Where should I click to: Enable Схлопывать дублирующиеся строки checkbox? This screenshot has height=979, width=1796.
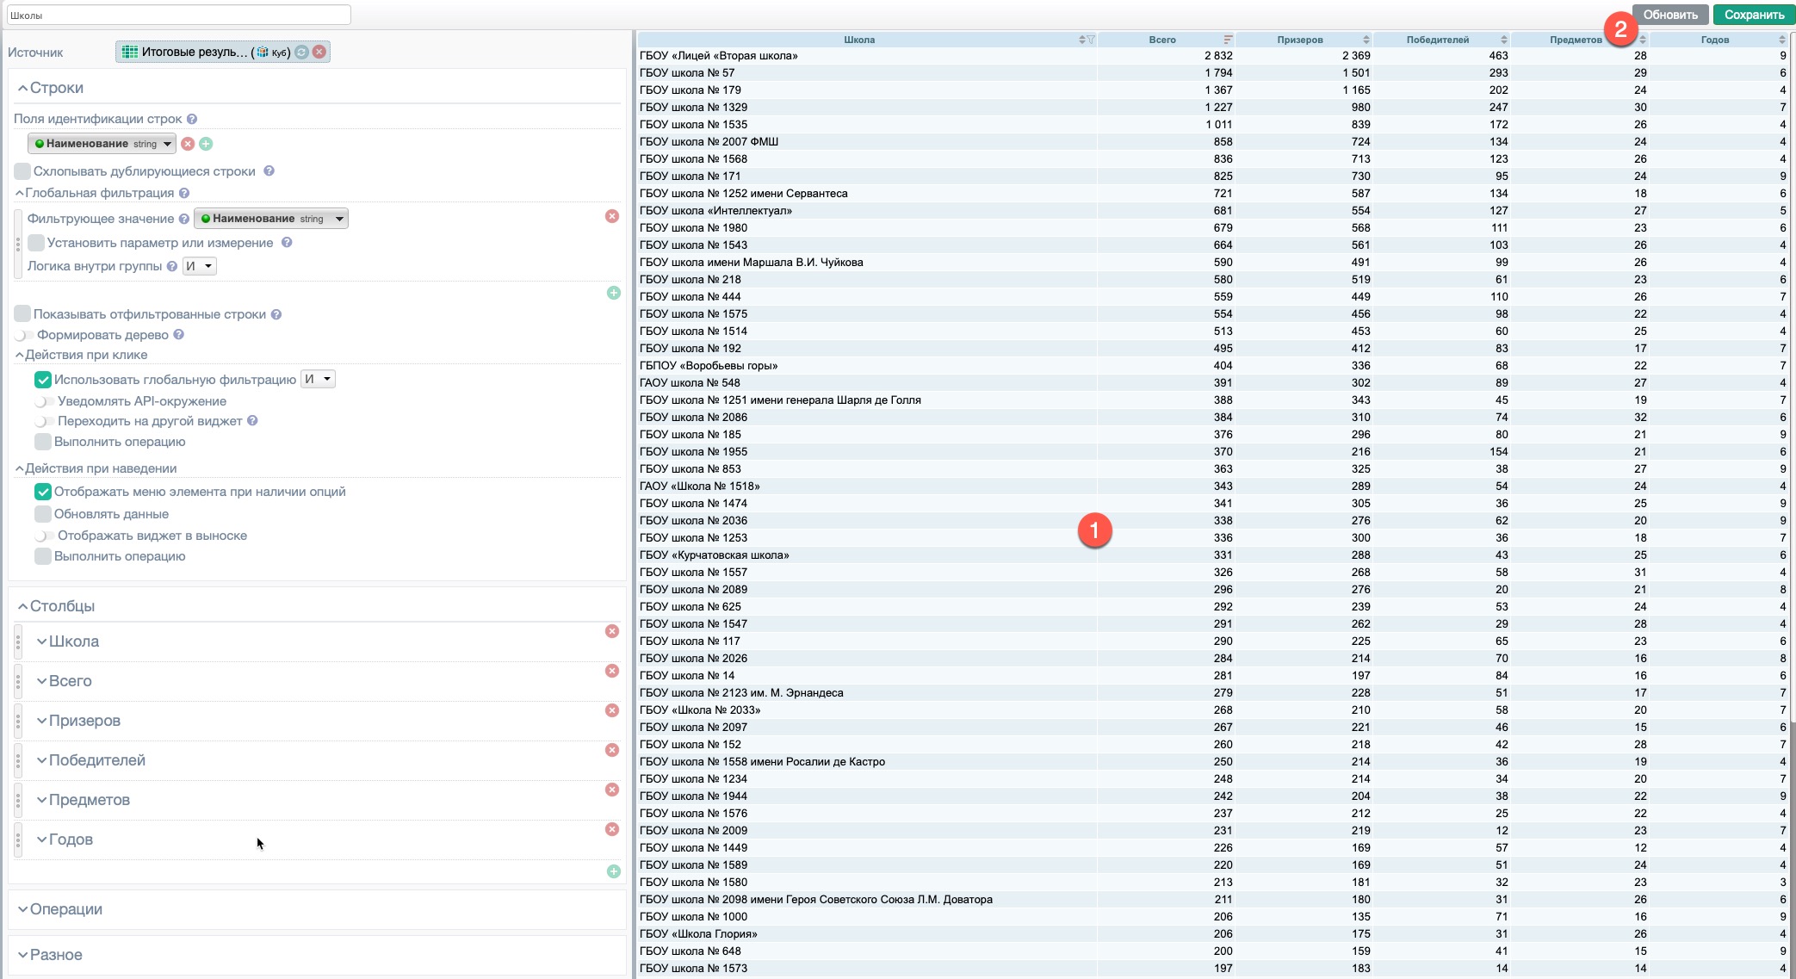tap(23, 171)
